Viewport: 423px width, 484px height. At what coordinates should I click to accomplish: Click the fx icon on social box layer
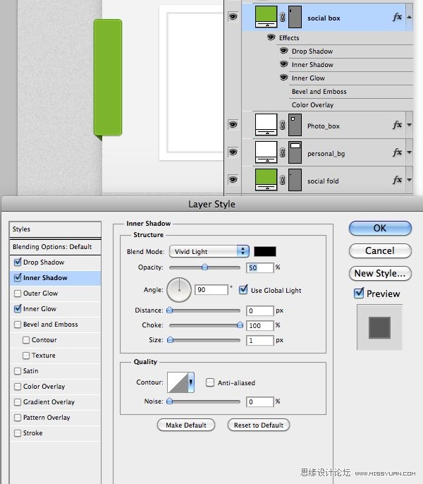[x=398, y=17]
